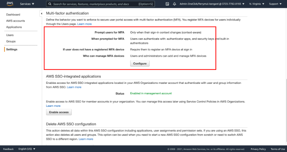Viewport: 287px width, 152px height.
Task: Go to Dashboard in sidebar
Action: pyautogui.click(x=13, y=15)
